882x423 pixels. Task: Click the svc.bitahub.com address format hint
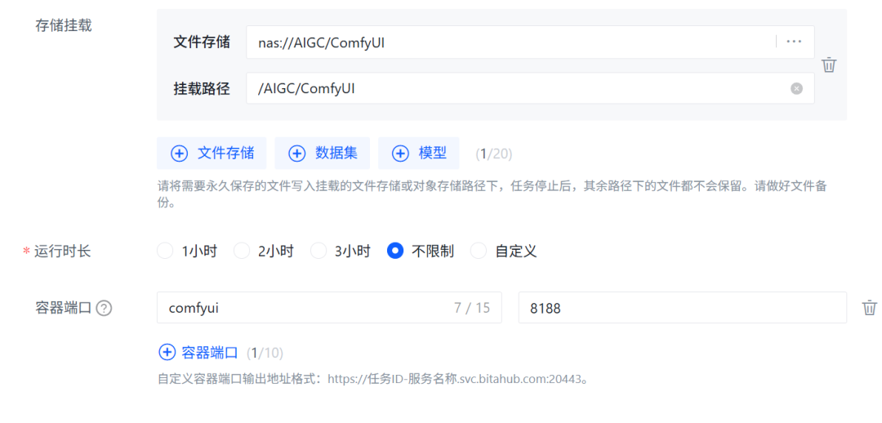[373, 379]
